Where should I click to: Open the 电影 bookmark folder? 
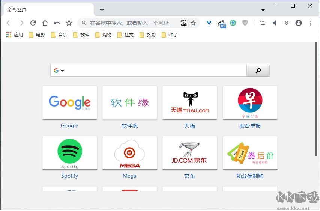[37, 35]
